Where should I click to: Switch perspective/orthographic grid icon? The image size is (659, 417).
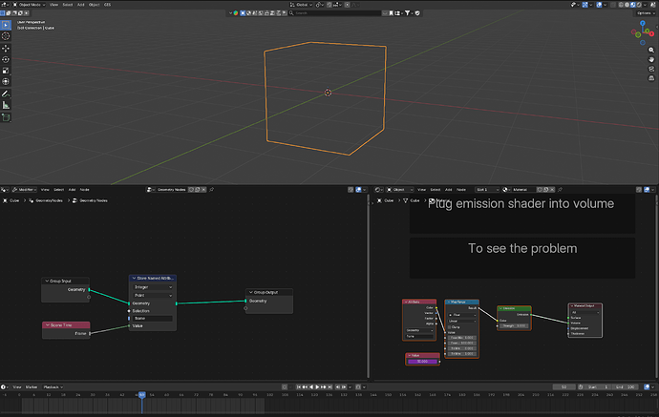pyautogui.click(x=651, y=78)
